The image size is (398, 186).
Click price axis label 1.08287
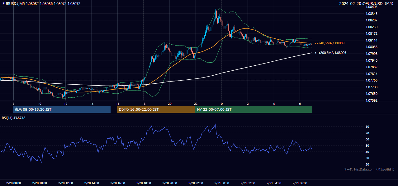point(371,20)
